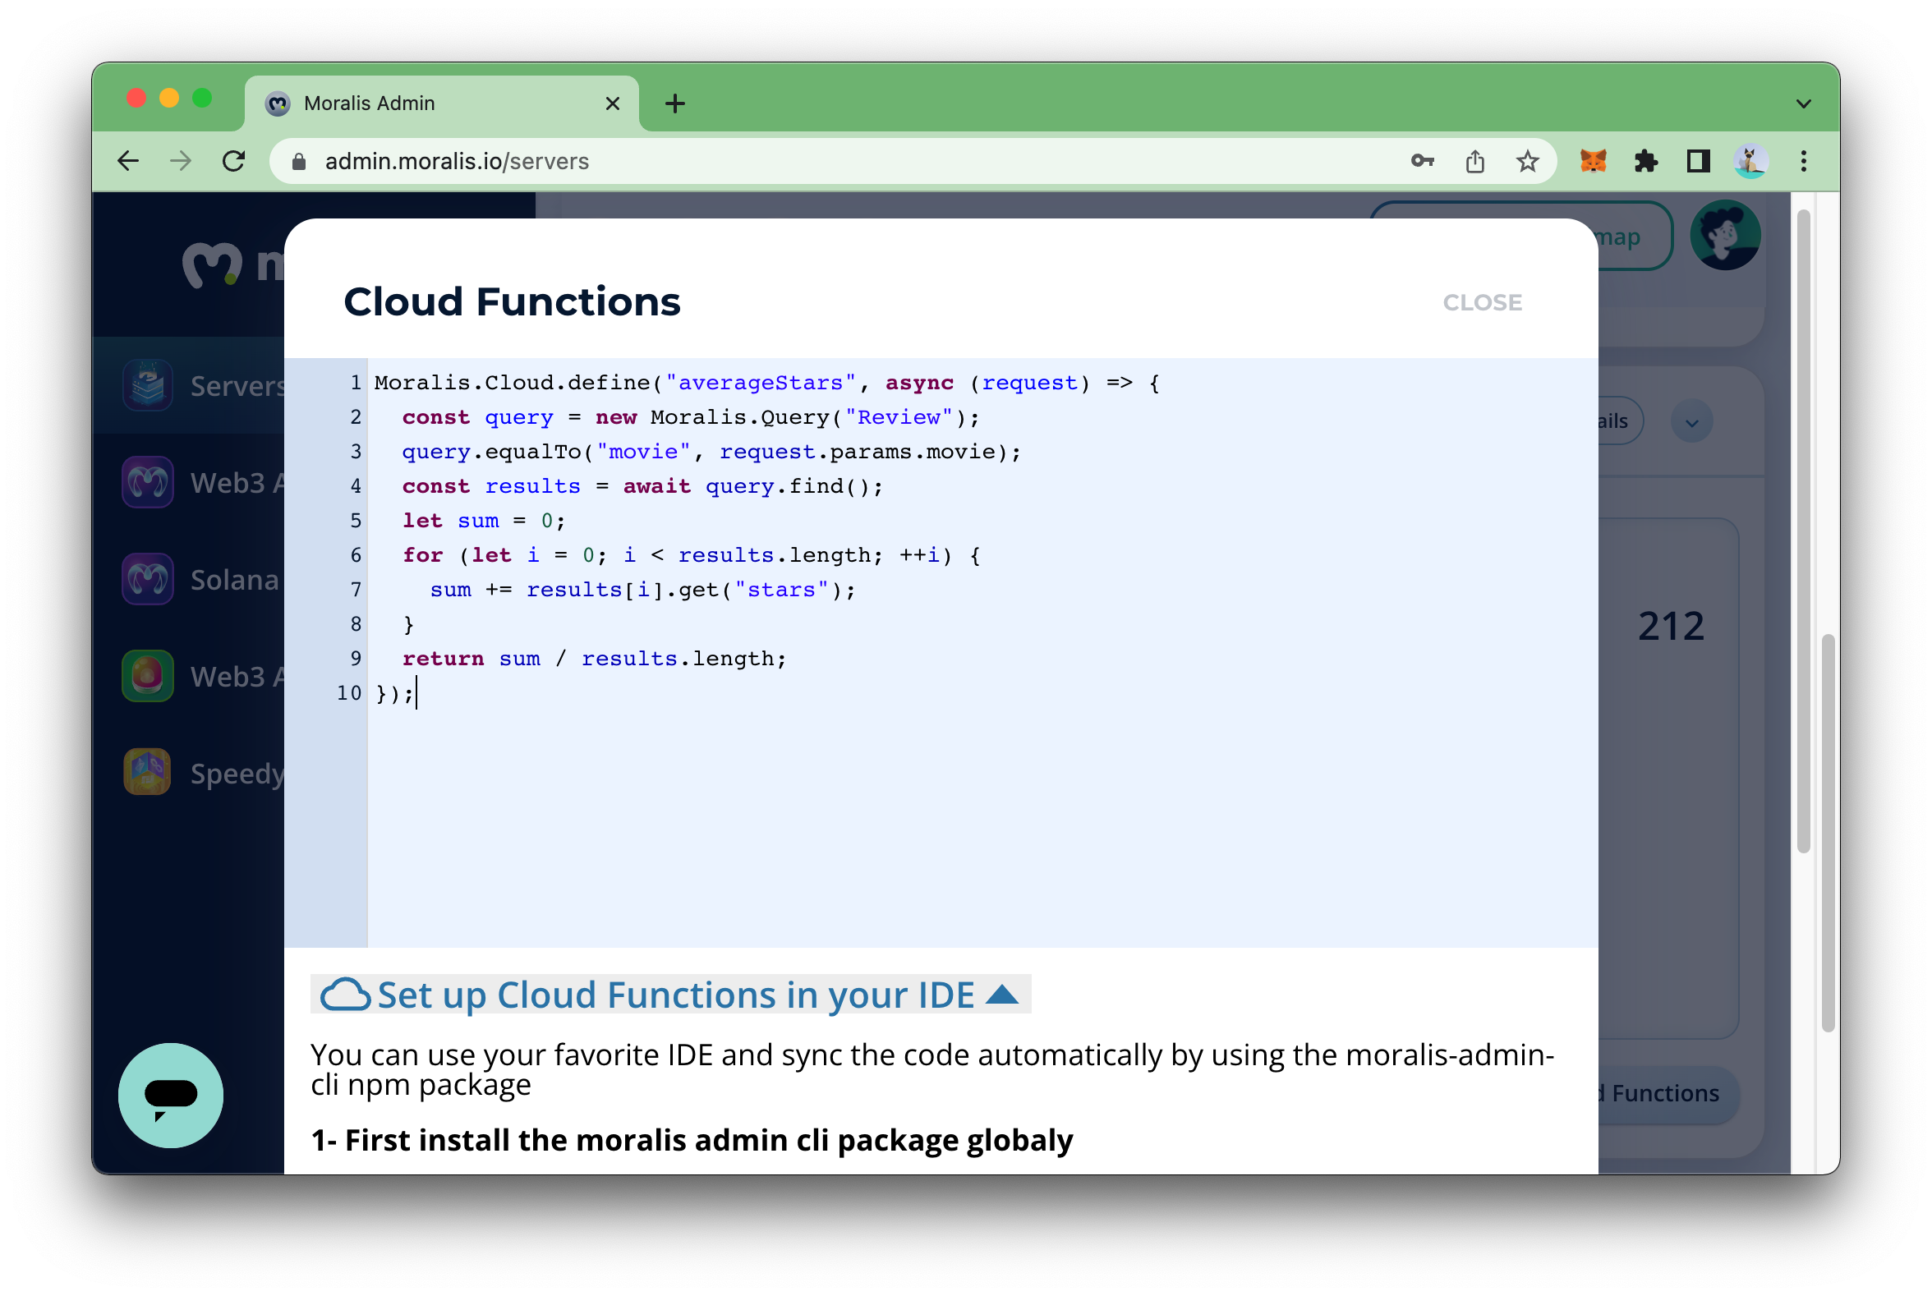Open the chat support bubble
1932x1296 pixels.
coord(171,1095)
